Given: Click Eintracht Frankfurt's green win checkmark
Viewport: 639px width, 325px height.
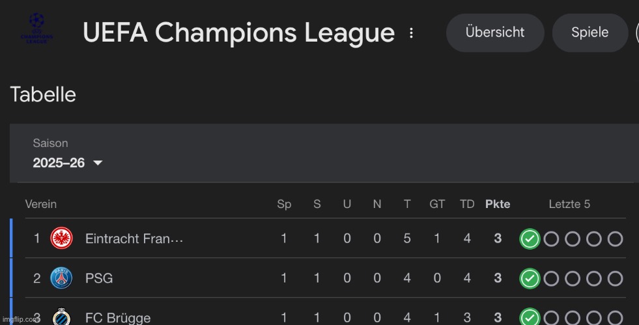Looking at the screenshot, I should 530,239.
